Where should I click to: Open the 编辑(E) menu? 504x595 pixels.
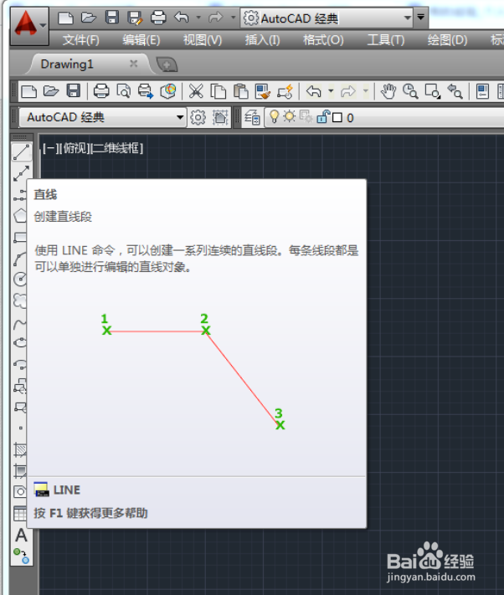pyautogui.click(x=141, y=40)
